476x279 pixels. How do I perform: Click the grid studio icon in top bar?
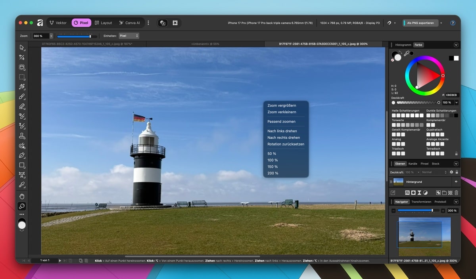(x=175, y=23)
